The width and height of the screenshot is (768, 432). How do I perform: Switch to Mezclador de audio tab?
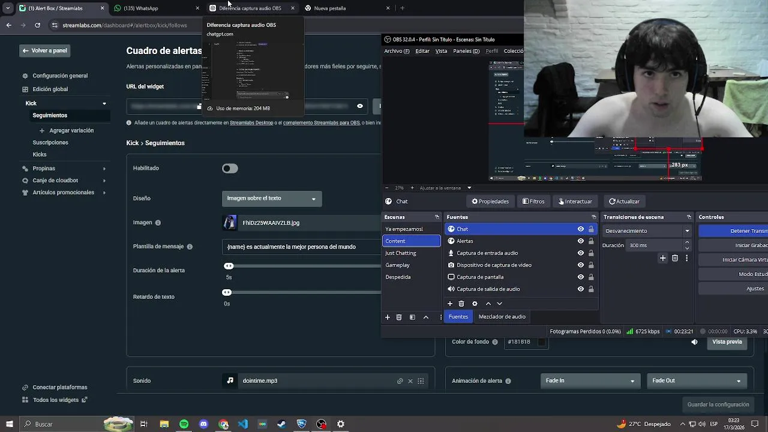coord(502,317)
